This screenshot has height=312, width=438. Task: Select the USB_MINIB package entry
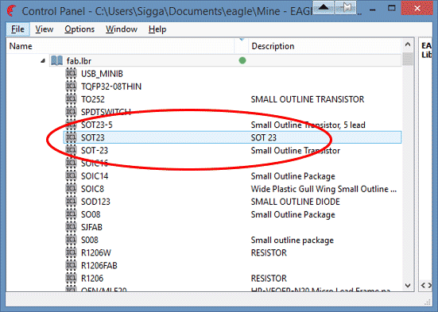[102, 74]
